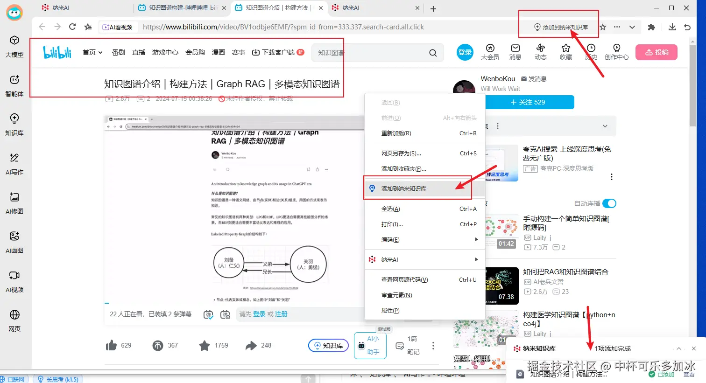Viewport: 706px width, 383px height.
Task: Open the 收藏 header icon
Action: [566, 52]
